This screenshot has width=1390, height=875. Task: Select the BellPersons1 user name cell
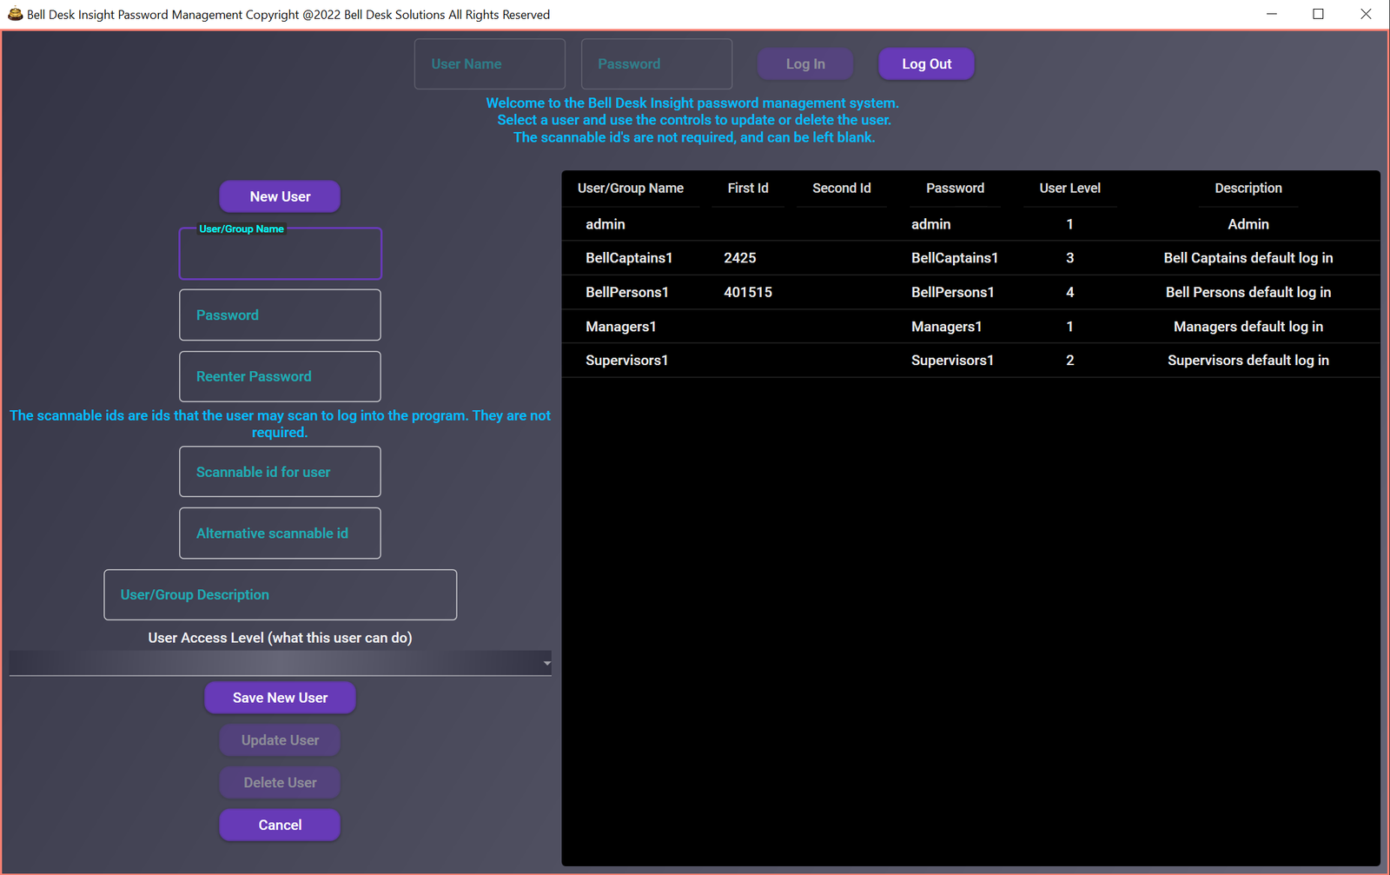point(627,292)
